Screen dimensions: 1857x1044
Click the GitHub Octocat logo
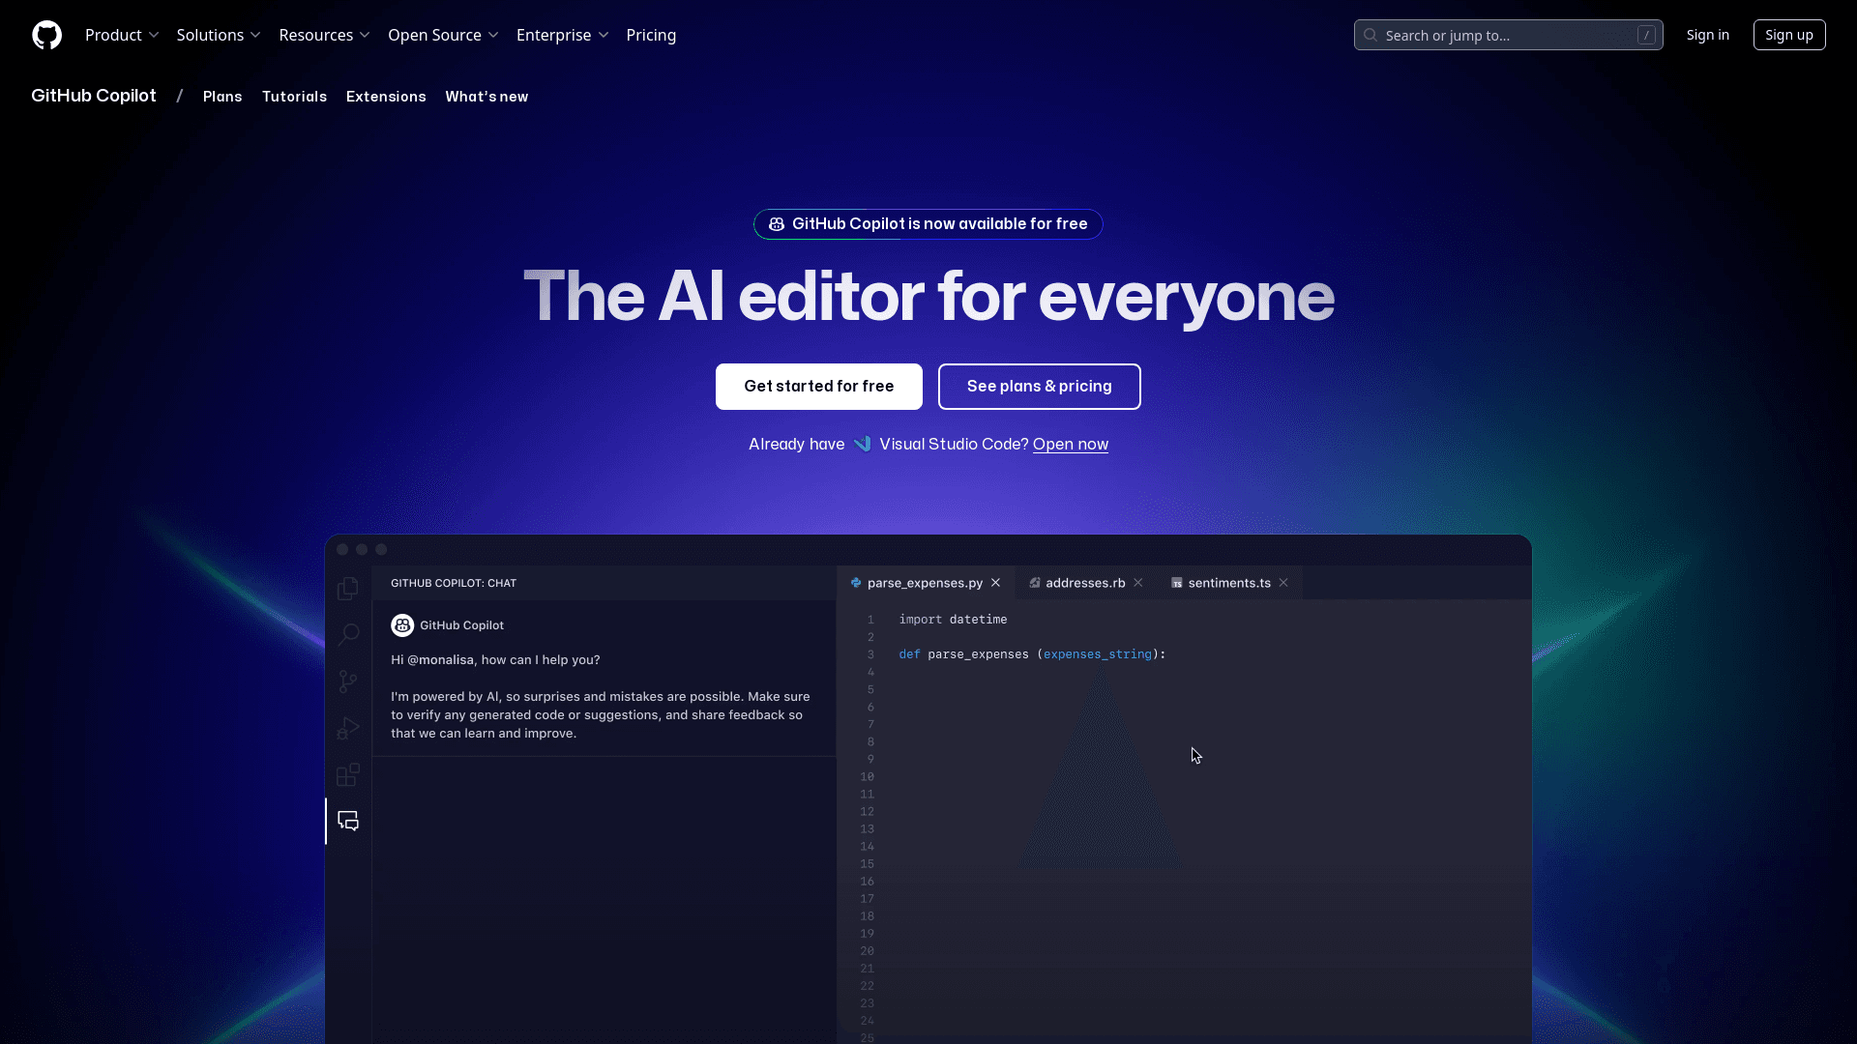pos(46,35)
